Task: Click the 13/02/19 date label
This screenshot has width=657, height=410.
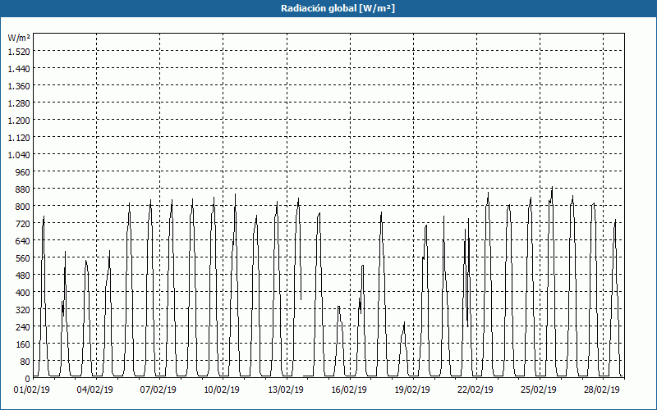Action: 286,389
